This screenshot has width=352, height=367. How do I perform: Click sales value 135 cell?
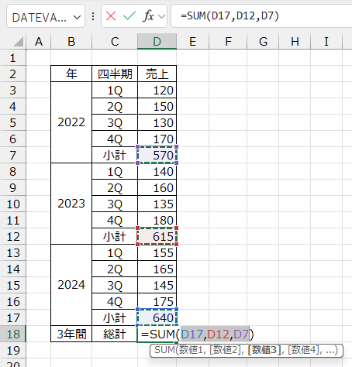tap(157, 204)
